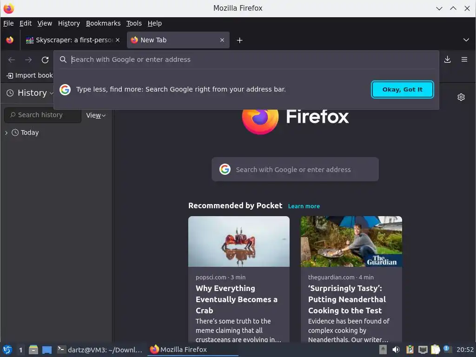476x357 pixels.
Task: Open the File menu
Action: click(x=8, y=23)
